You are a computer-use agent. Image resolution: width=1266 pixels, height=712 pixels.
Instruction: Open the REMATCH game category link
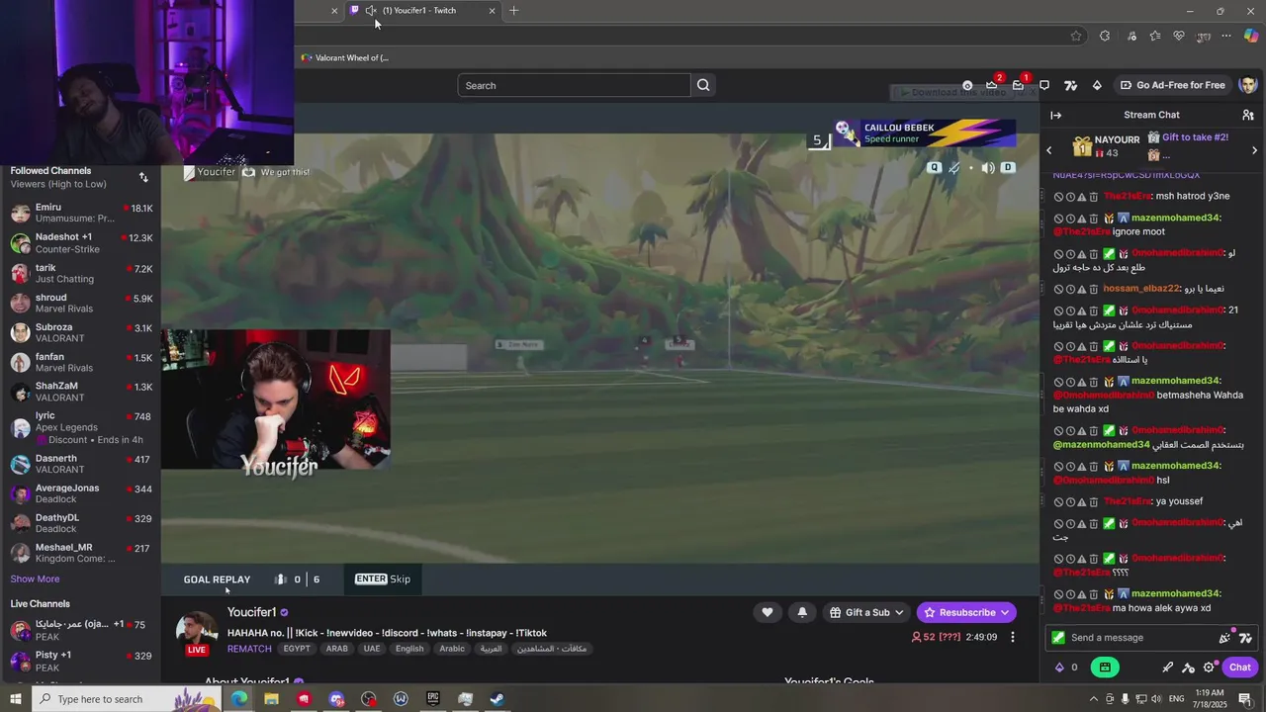pos(249,649)
